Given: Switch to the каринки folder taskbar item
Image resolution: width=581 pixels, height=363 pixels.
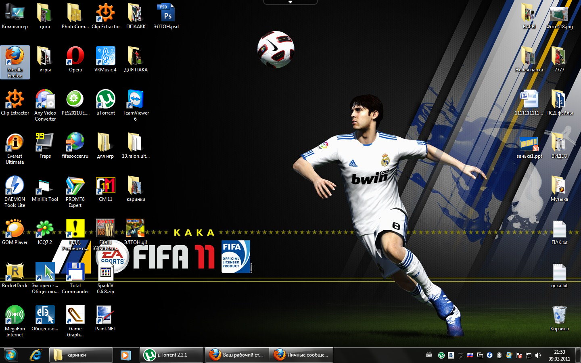Looking at the screenshot, I should [81, 355].
